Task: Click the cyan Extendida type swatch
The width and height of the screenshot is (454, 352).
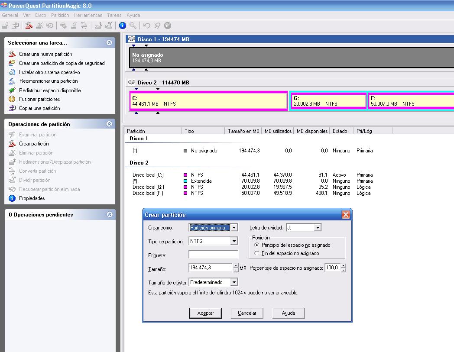Action: coord(185,181)
